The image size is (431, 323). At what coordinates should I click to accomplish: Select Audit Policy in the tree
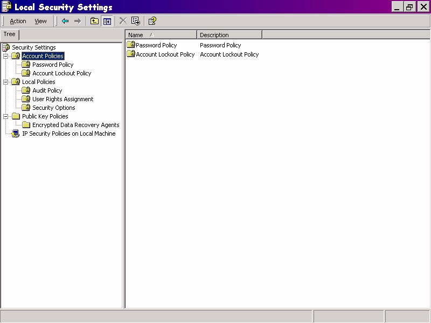pos(47,90)
